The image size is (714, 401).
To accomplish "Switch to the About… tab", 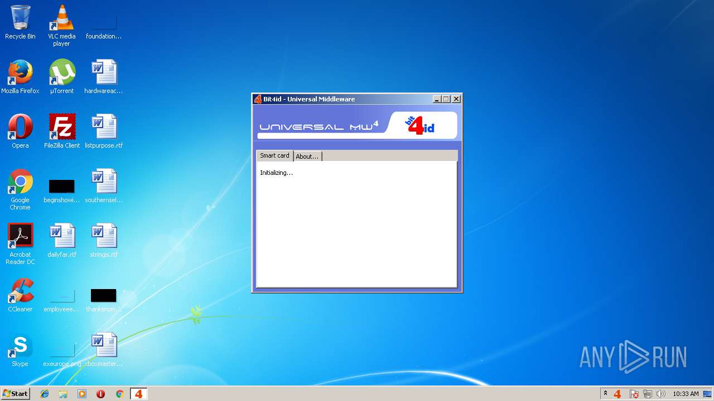I will tap(307, 157).
